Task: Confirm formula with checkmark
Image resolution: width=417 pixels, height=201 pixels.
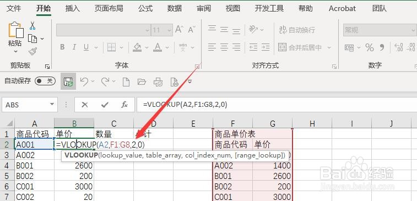Action: [x=105, y=105]
